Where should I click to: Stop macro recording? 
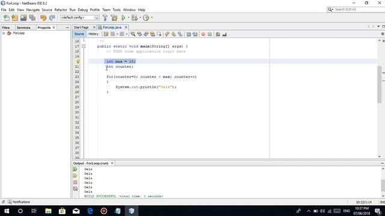point(210,34)
